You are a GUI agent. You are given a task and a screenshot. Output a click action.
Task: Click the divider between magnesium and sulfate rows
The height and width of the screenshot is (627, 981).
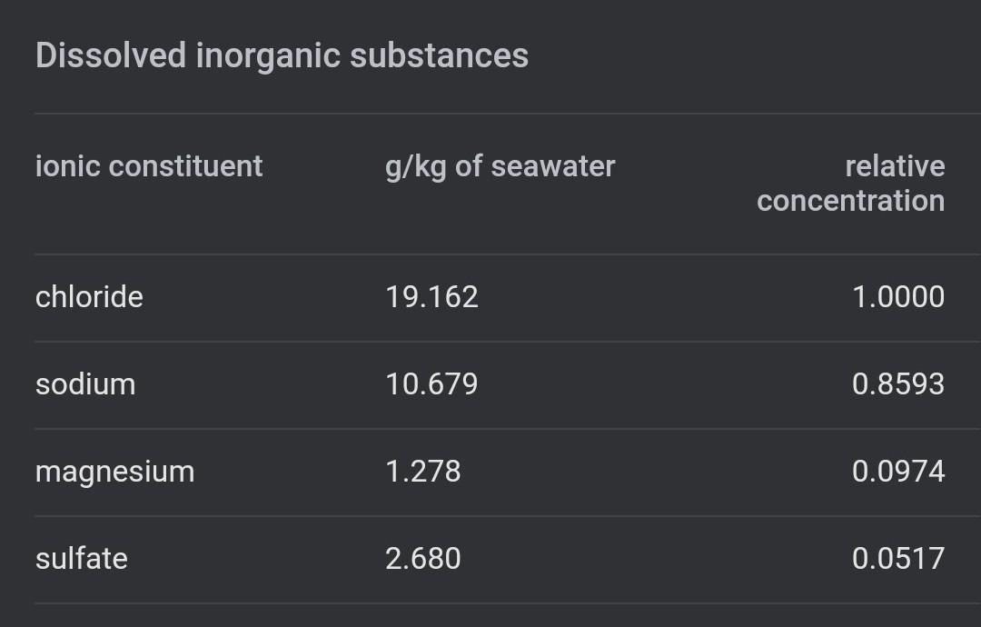point(490,516)
